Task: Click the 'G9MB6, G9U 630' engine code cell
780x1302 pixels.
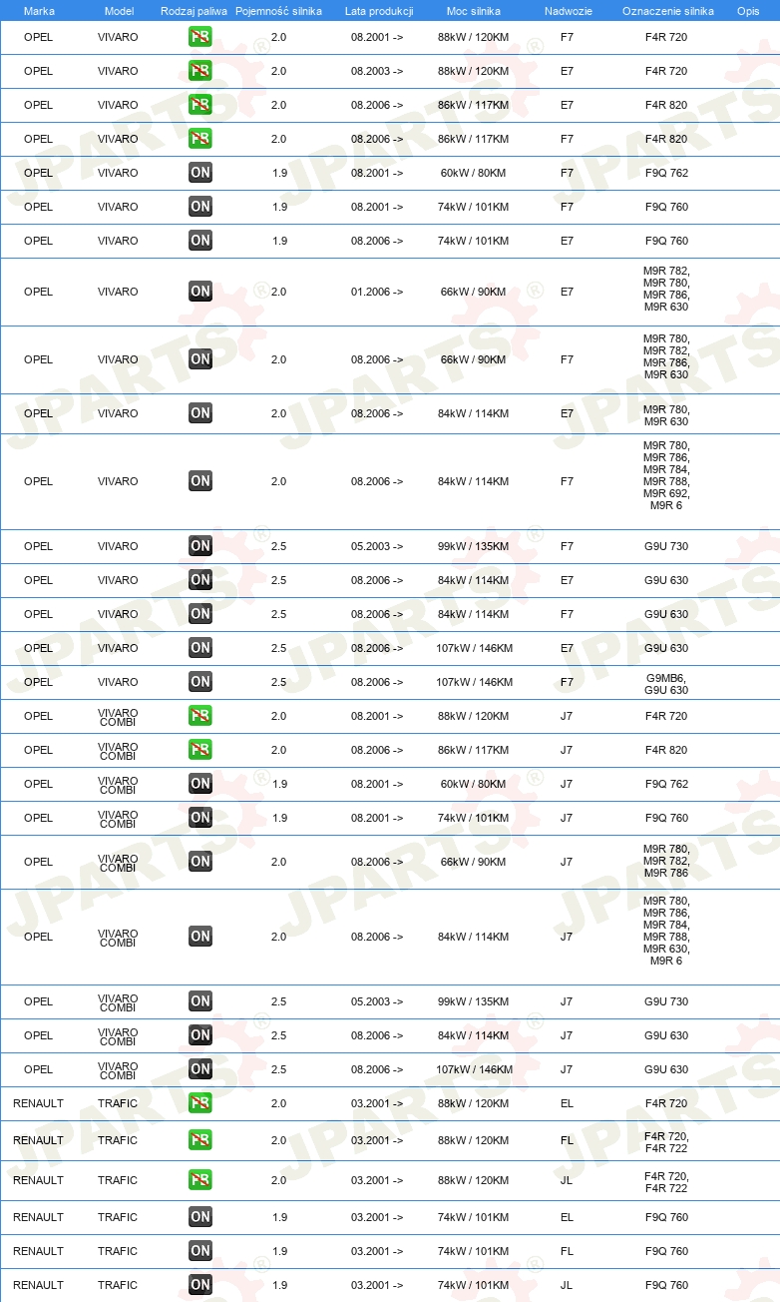Action: 666,684
